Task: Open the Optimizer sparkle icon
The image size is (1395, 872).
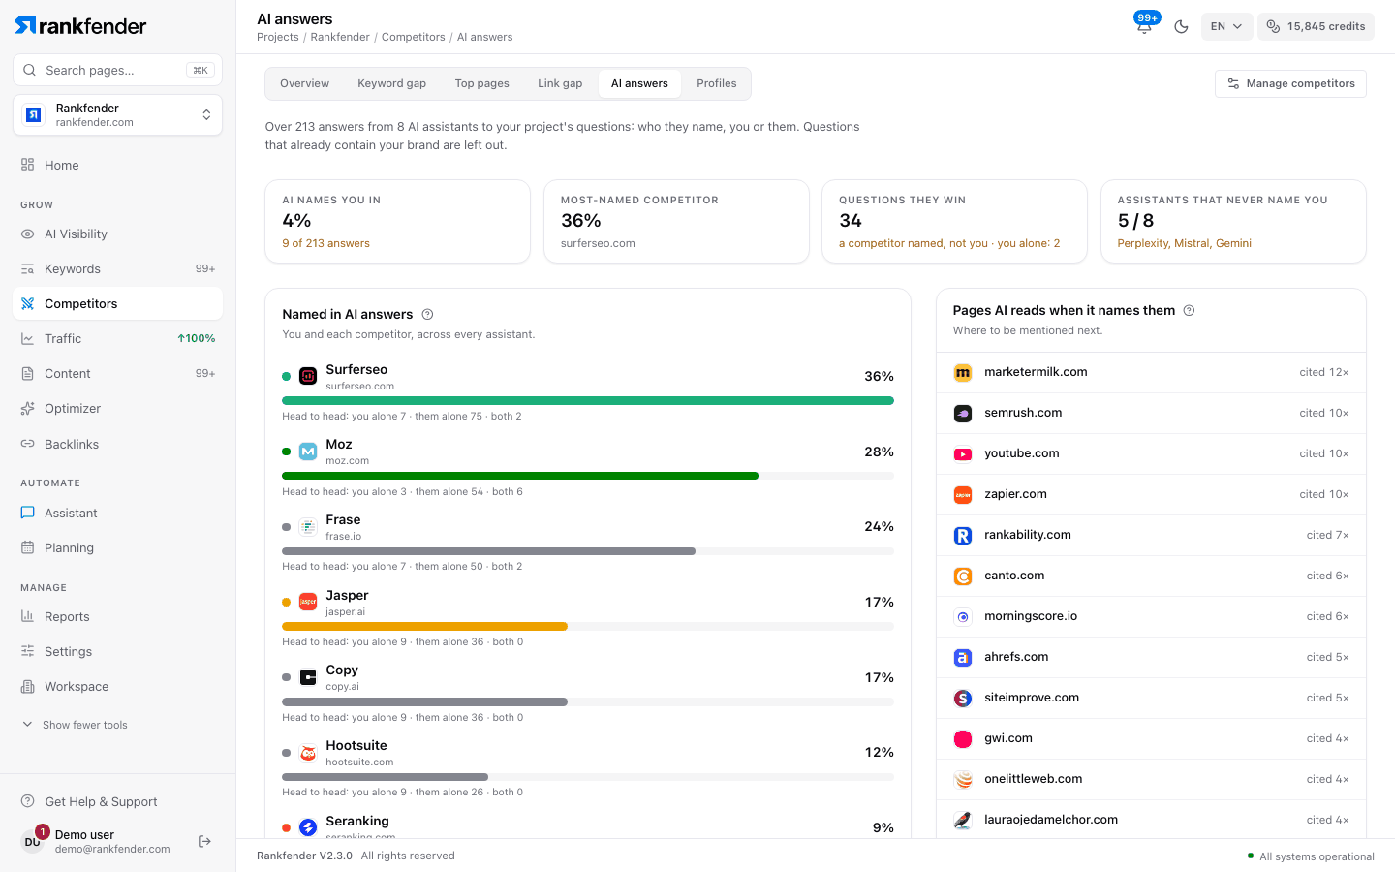Action: click(x=27, y=409)
